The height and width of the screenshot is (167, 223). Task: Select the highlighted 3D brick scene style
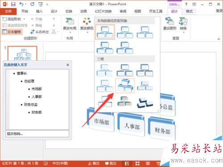coord(125,86)
